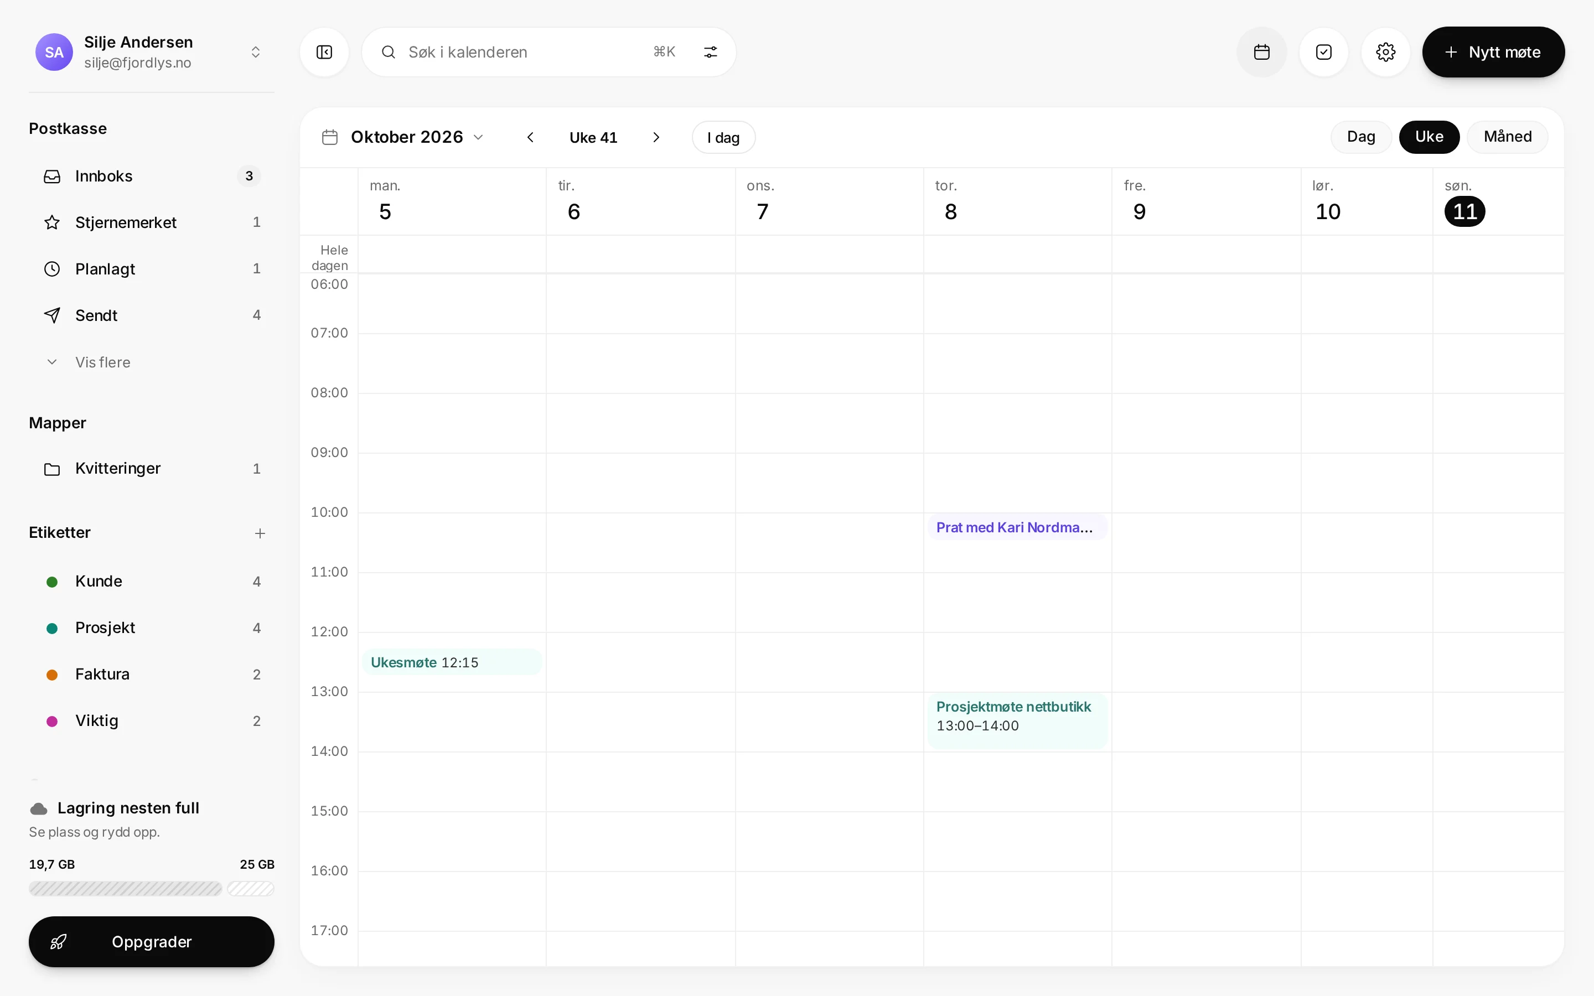Collapse the sidebar with the panel icon

pos(324,52)
